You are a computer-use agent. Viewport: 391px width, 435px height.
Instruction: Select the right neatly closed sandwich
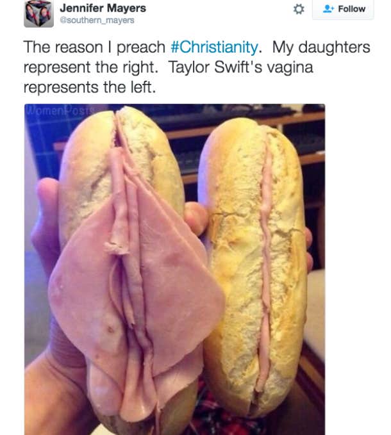[x=254, y=267]
